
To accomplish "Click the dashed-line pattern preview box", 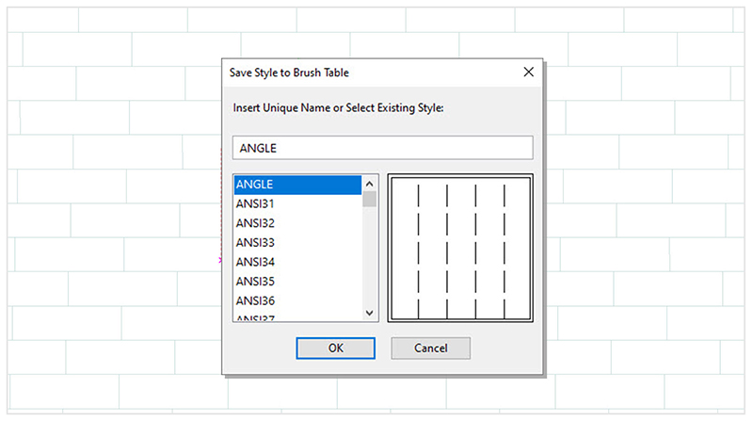I will 460,248.
